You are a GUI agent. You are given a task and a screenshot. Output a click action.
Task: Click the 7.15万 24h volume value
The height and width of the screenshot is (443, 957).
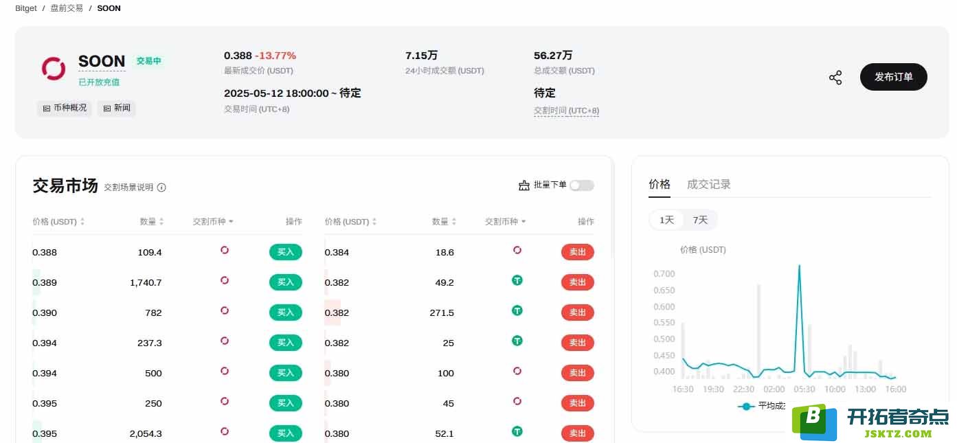[421, 56]
